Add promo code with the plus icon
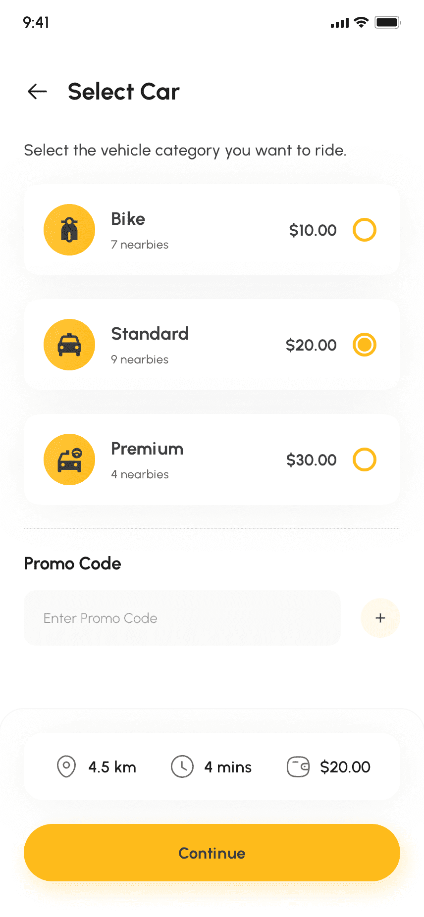This screenshot has width=424, height=917. (x=380, y=618)
